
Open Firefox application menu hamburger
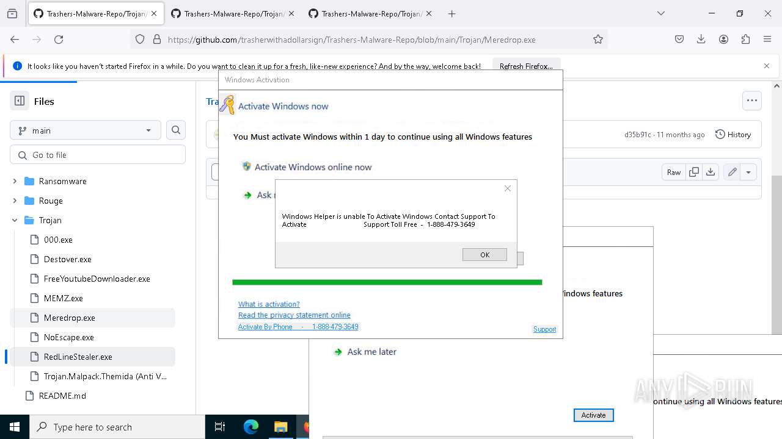(767, 39)
